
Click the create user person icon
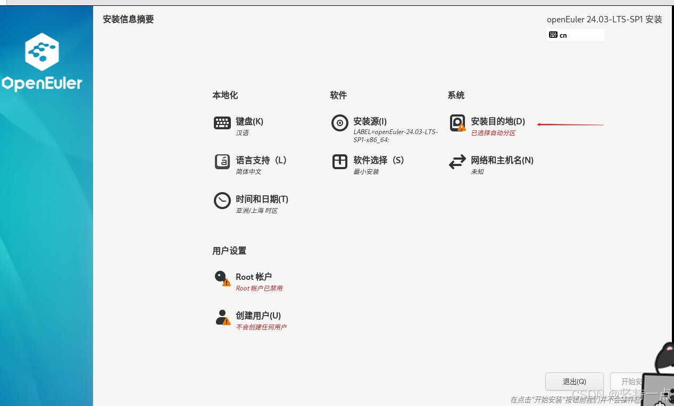coord(222,317)
